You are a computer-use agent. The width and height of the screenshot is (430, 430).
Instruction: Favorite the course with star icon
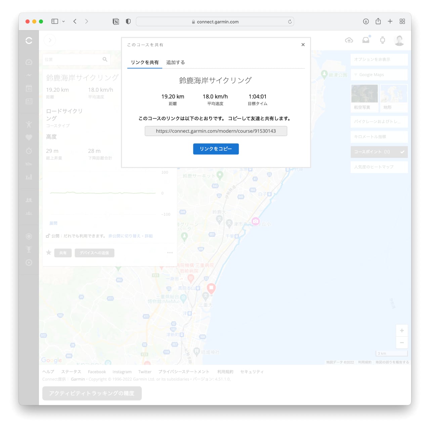pos(49,253)
